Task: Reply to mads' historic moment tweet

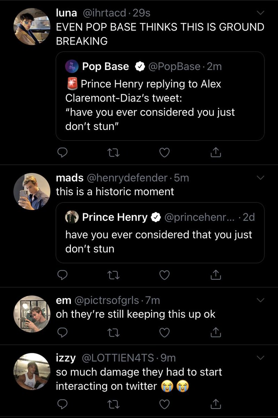Action: pos(62,275)
